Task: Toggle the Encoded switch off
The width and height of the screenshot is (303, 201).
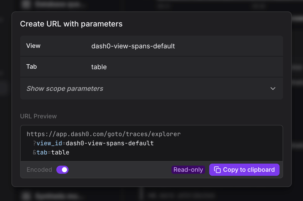Action: tap(62, 170)
